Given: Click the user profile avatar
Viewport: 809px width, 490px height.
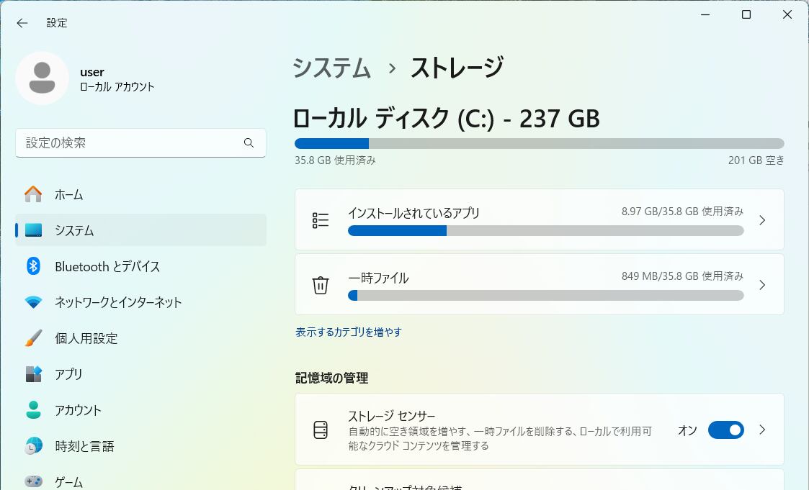Looking at the screenshot, I should tap(42, 78).
